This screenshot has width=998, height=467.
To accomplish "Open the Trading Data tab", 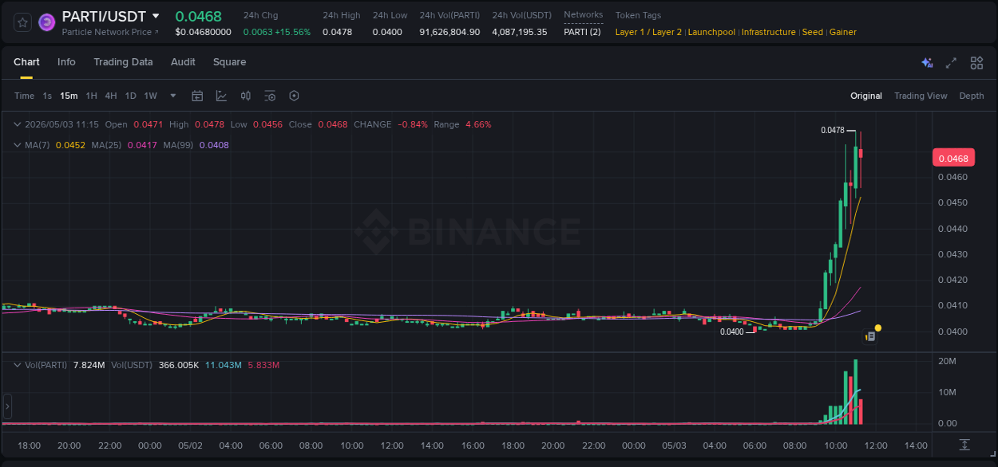I will 123,62.
